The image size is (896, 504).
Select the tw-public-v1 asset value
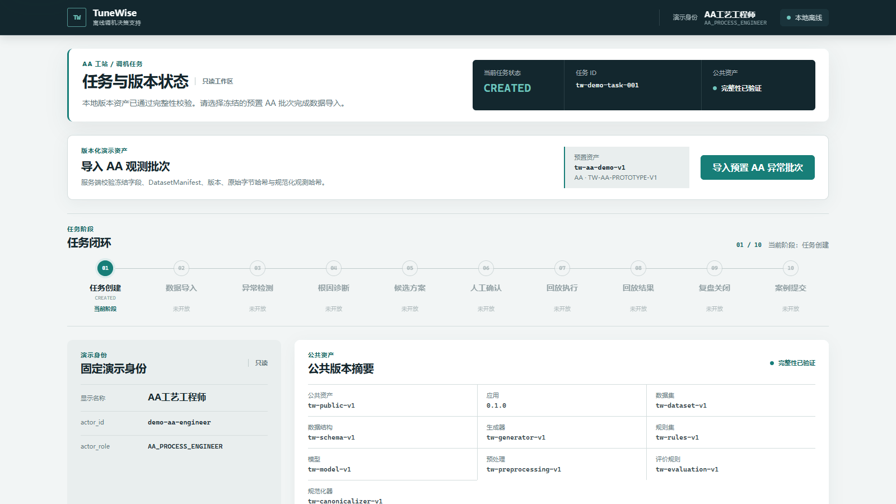pyautogui.click(x=332, y=405)
